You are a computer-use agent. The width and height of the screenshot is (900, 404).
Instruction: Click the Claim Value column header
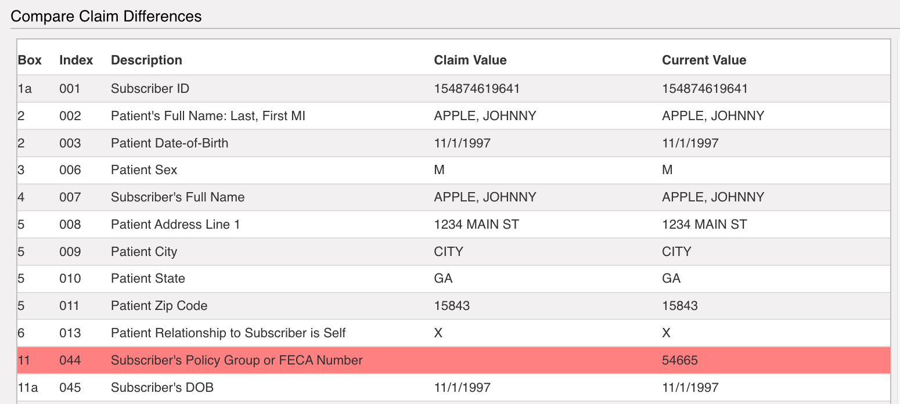coord(470,60)
